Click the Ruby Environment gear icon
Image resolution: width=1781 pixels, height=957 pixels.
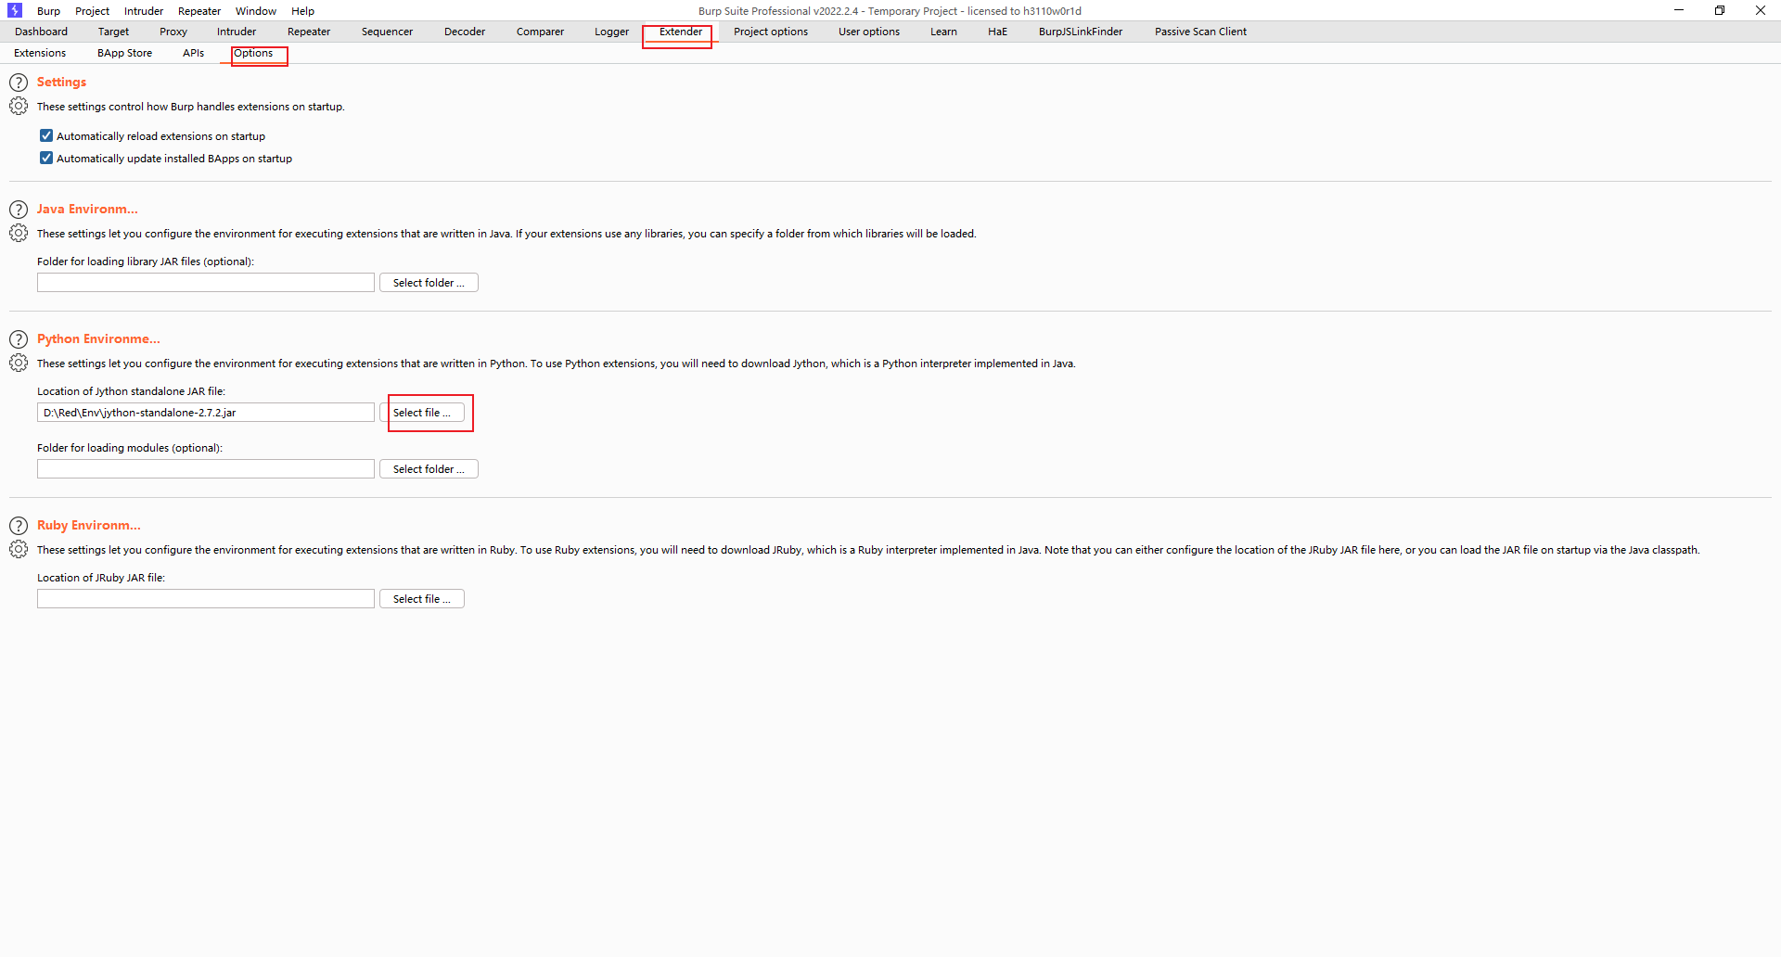(18, 549)
